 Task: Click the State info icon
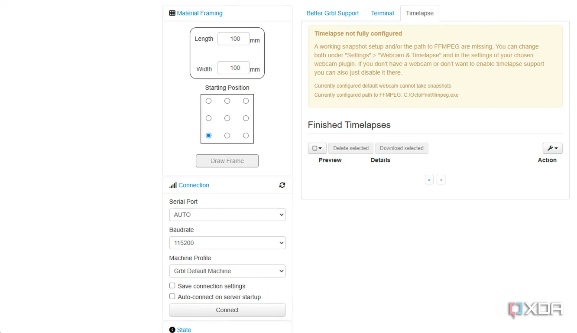click(x=172, y=330)
